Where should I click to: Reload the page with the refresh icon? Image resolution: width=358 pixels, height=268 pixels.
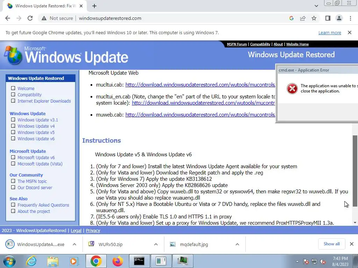point(30,18)
